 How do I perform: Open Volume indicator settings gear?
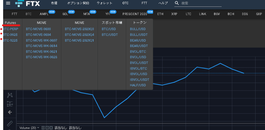[x=47, y=128]
